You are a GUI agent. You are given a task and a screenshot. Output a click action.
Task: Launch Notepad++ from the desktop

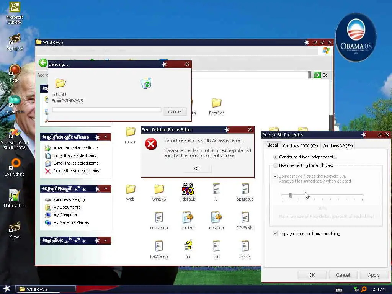(15, 199)
